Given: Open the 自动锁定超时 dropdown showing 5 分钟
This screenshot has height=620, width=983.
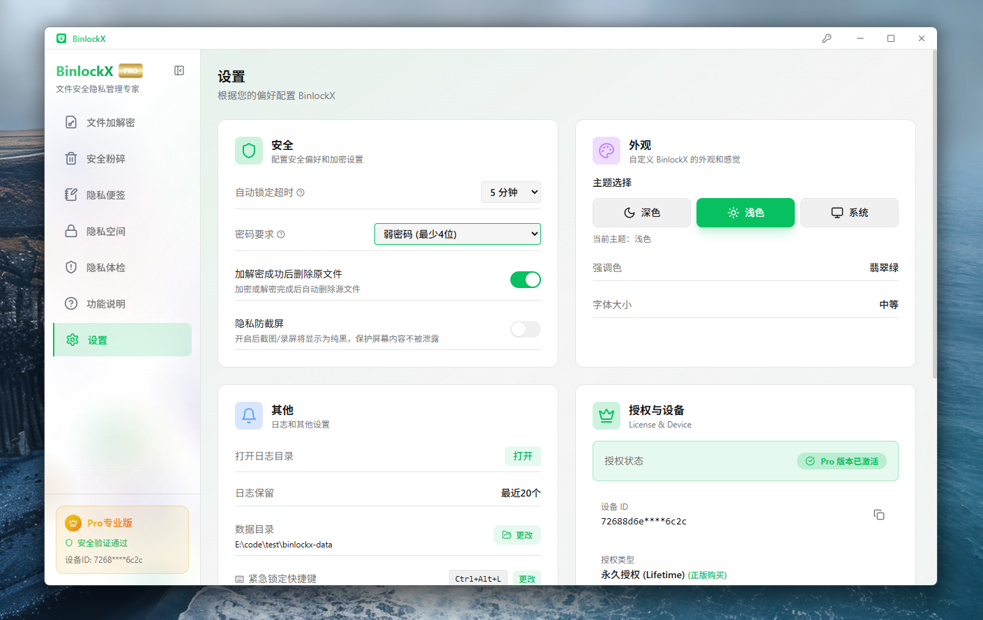Looking at the screenshot, I should pyautogui.click(x=511, y=192).
